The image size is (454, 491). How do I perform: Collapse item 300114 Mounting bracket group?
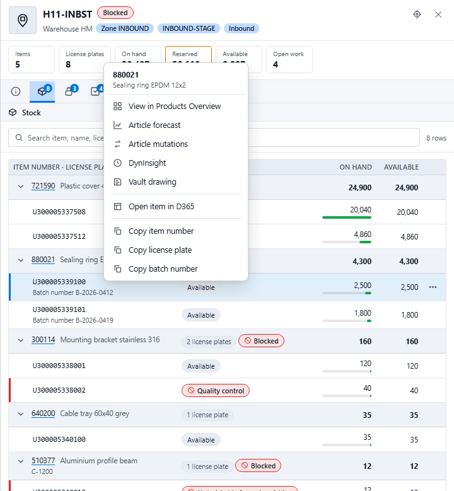tap(21, 340)
